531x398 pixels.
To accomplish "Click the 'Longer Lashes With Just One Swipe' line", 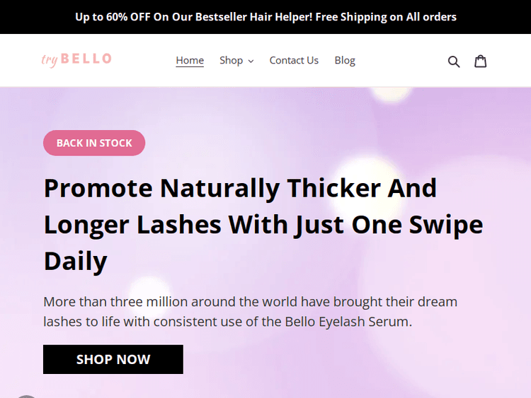I will coord(263,225).
